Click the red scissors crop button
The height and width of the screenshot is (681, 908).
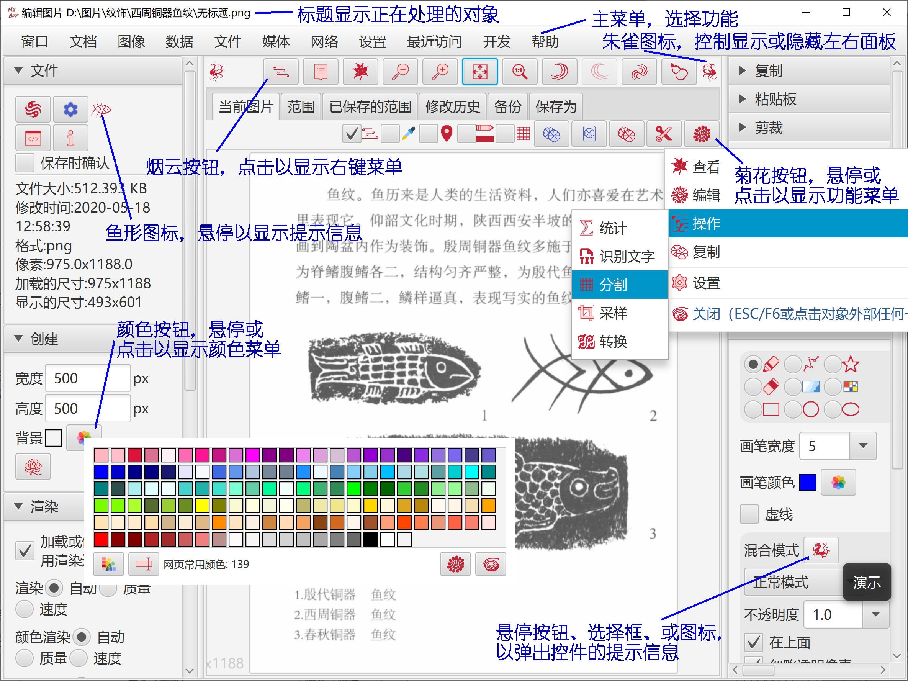664,134
